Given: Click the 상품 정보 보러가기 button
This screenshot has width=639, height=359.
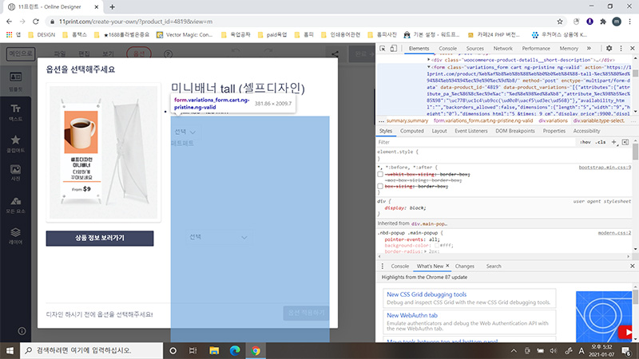Looking at the screenshot, I should click(100, 238).
